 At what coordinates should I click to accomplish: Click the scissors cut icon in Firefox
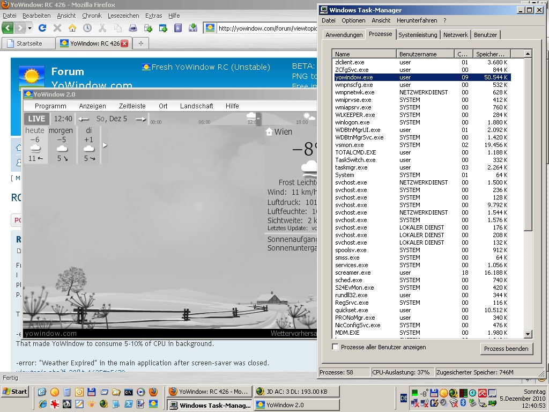102,28
